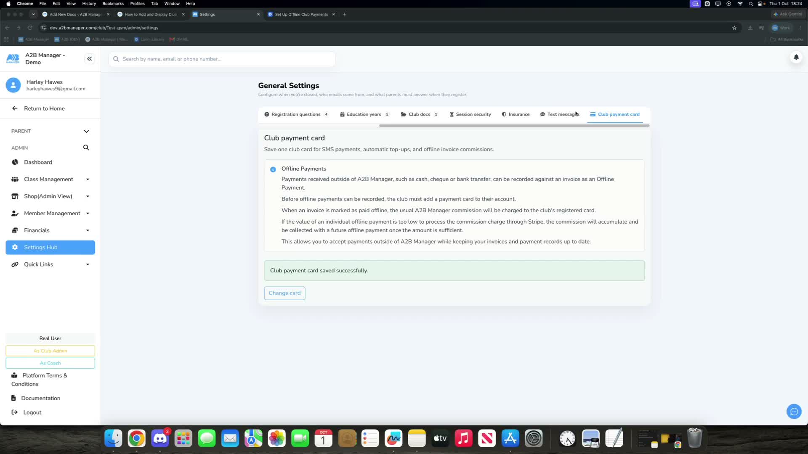The height and width of the screenshot is (454, 808).
Task: Expand Class Management submenu
Action: tap(88, 179)
